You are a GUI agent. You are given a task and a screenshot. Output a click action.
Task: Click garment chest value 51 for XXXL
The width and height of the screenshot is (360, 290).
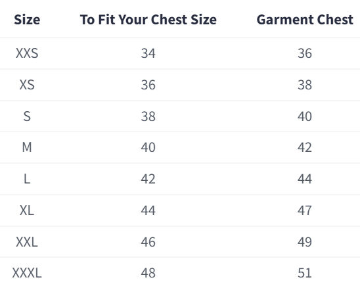(305, 273)
